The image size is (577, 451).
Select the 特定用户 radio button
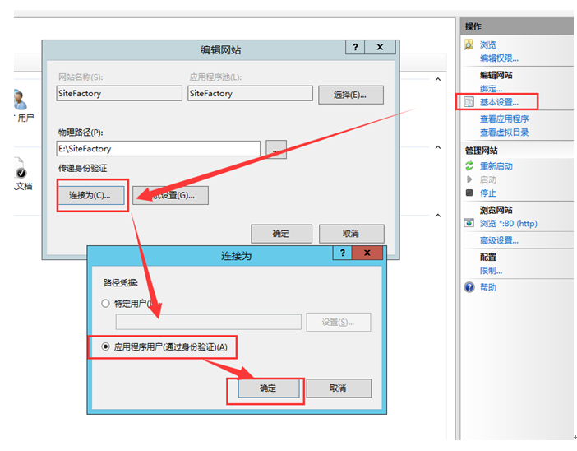coord(105,304)
